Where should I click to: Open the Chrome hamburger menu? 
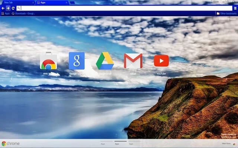pyautogui.click(x=235, y=8)
